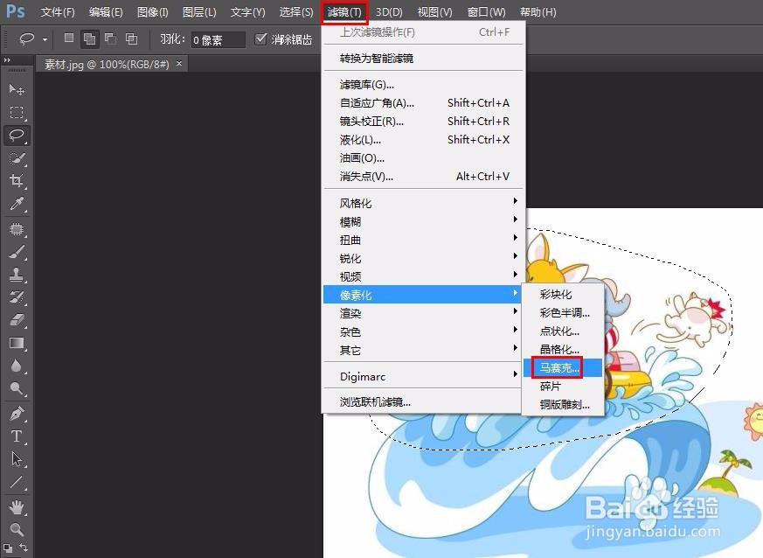Apply the 马赛克 mosaic filter
763x558 pixels.
pos(559,368)
